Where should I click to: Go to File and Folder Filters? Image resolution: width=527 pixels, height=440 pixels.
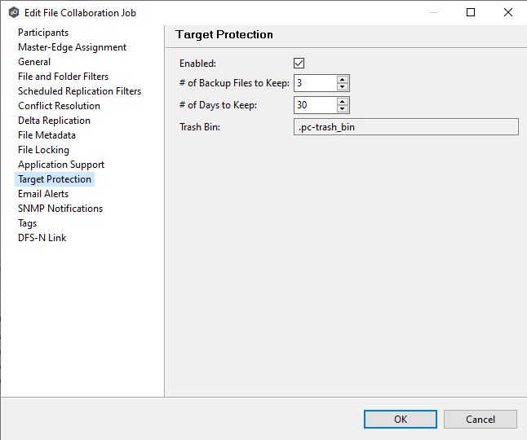(63, 77)
